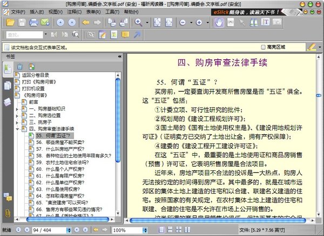Open the 视图(V) menu
This screenshot has width=324, height=236.
pyautogui.click(x=56, y=12)
